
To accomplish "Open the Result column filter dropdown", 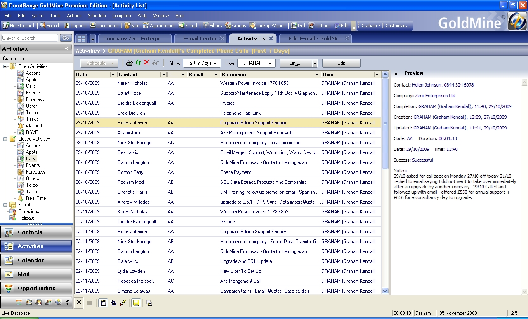I will point(216,75).
